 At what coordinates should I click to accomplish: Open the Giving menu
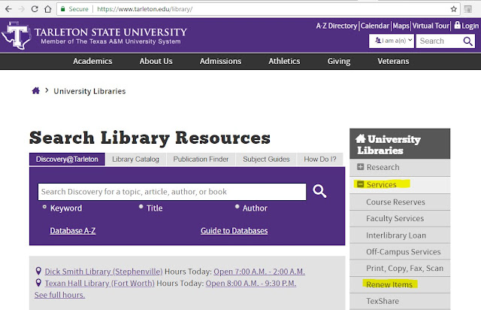coord(339,61)
